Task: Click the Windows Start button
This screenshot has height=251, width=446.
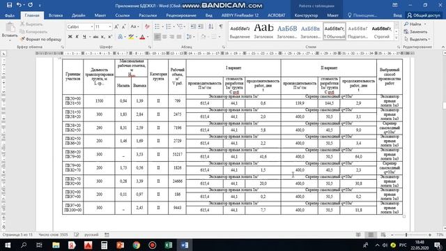Action: (8, 245)
